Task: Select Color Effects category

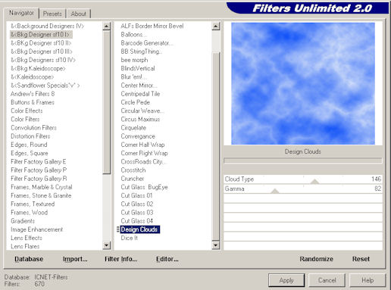Action: [x=27, y=111]
